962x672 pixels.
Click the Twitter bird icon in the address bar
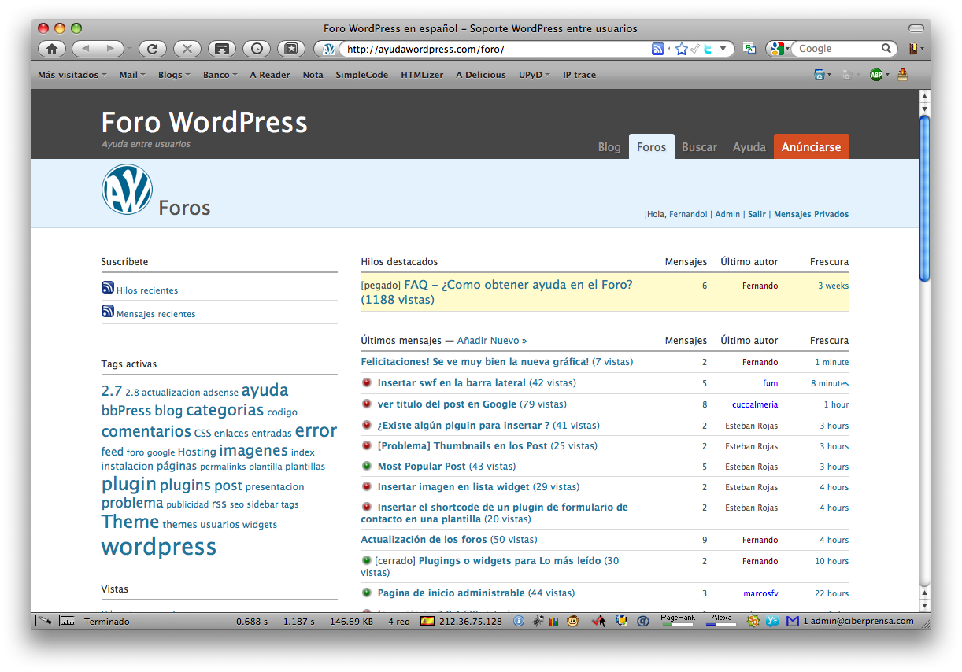pyautogui.click(x=707, y=48)
